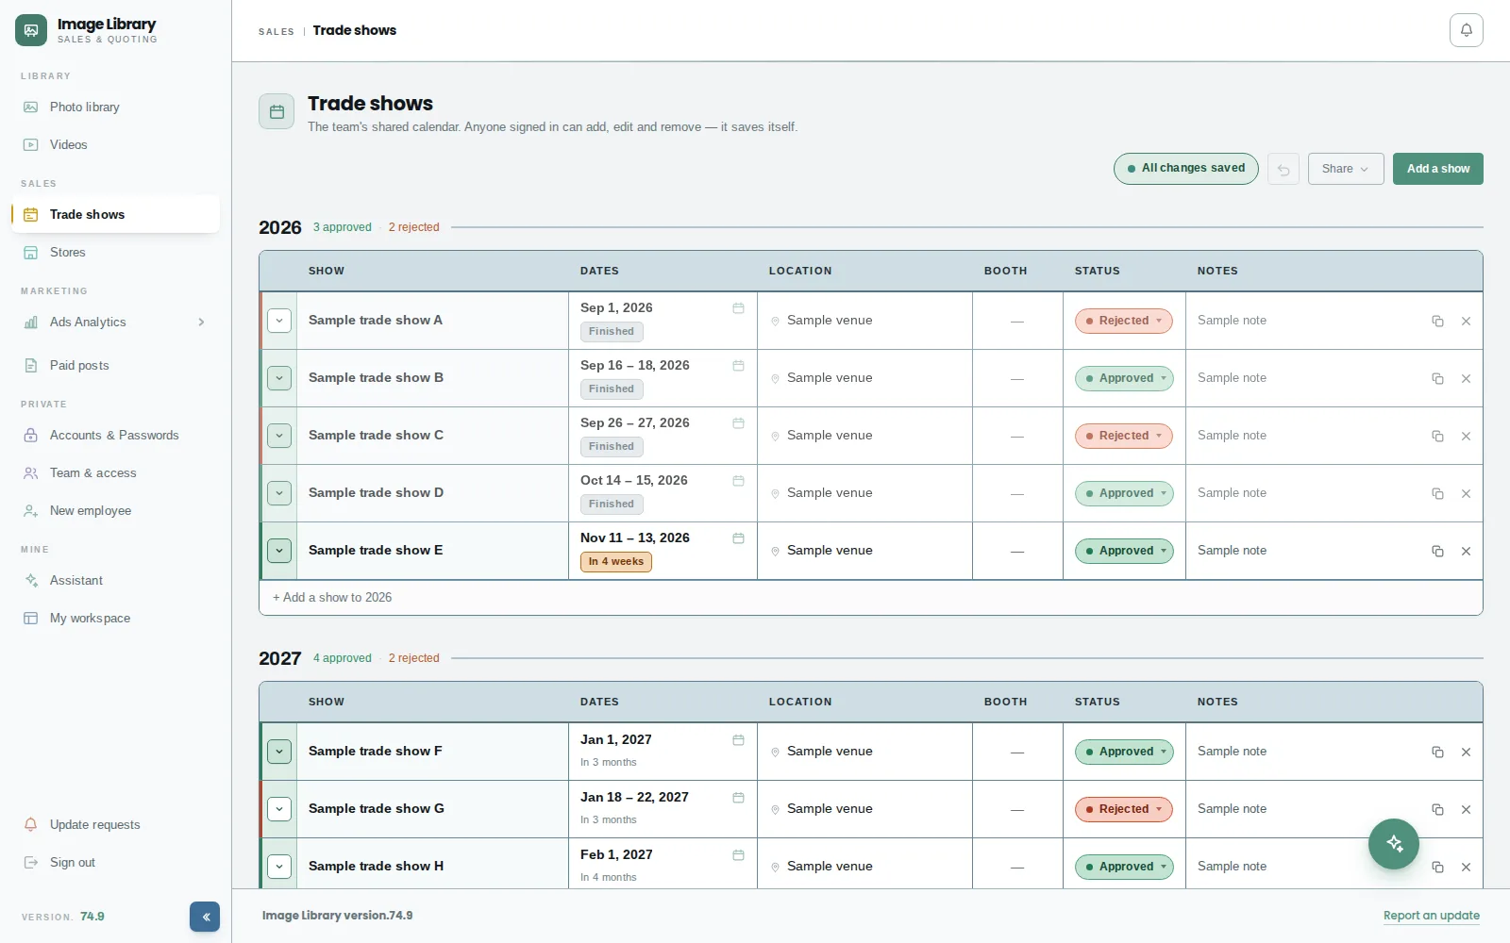This screenshot has height=943, width=1510.
Task: Open the notifications bell
Action: (x=1466, y=30)
